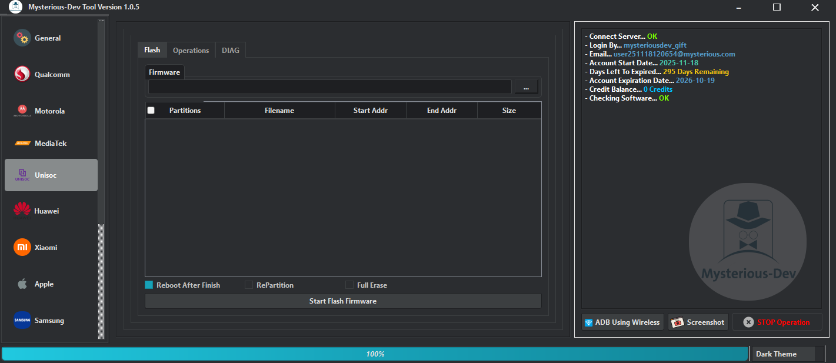Screen dimensions: 836x363
Task: Switch to the Operations tab
Action: [190, 50]
